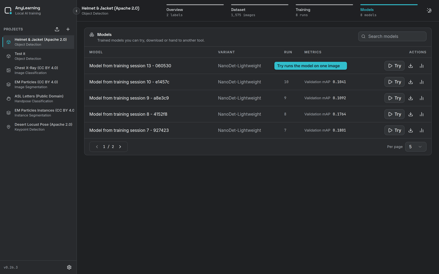This screenshot has width=439, height=274.
Task: View metrics chart for session 7 model
Action: tap(422, 130)
